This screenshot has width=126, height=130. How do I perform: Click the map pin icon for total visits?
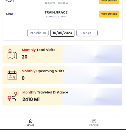pyautogui.click(x=12, y=54)
